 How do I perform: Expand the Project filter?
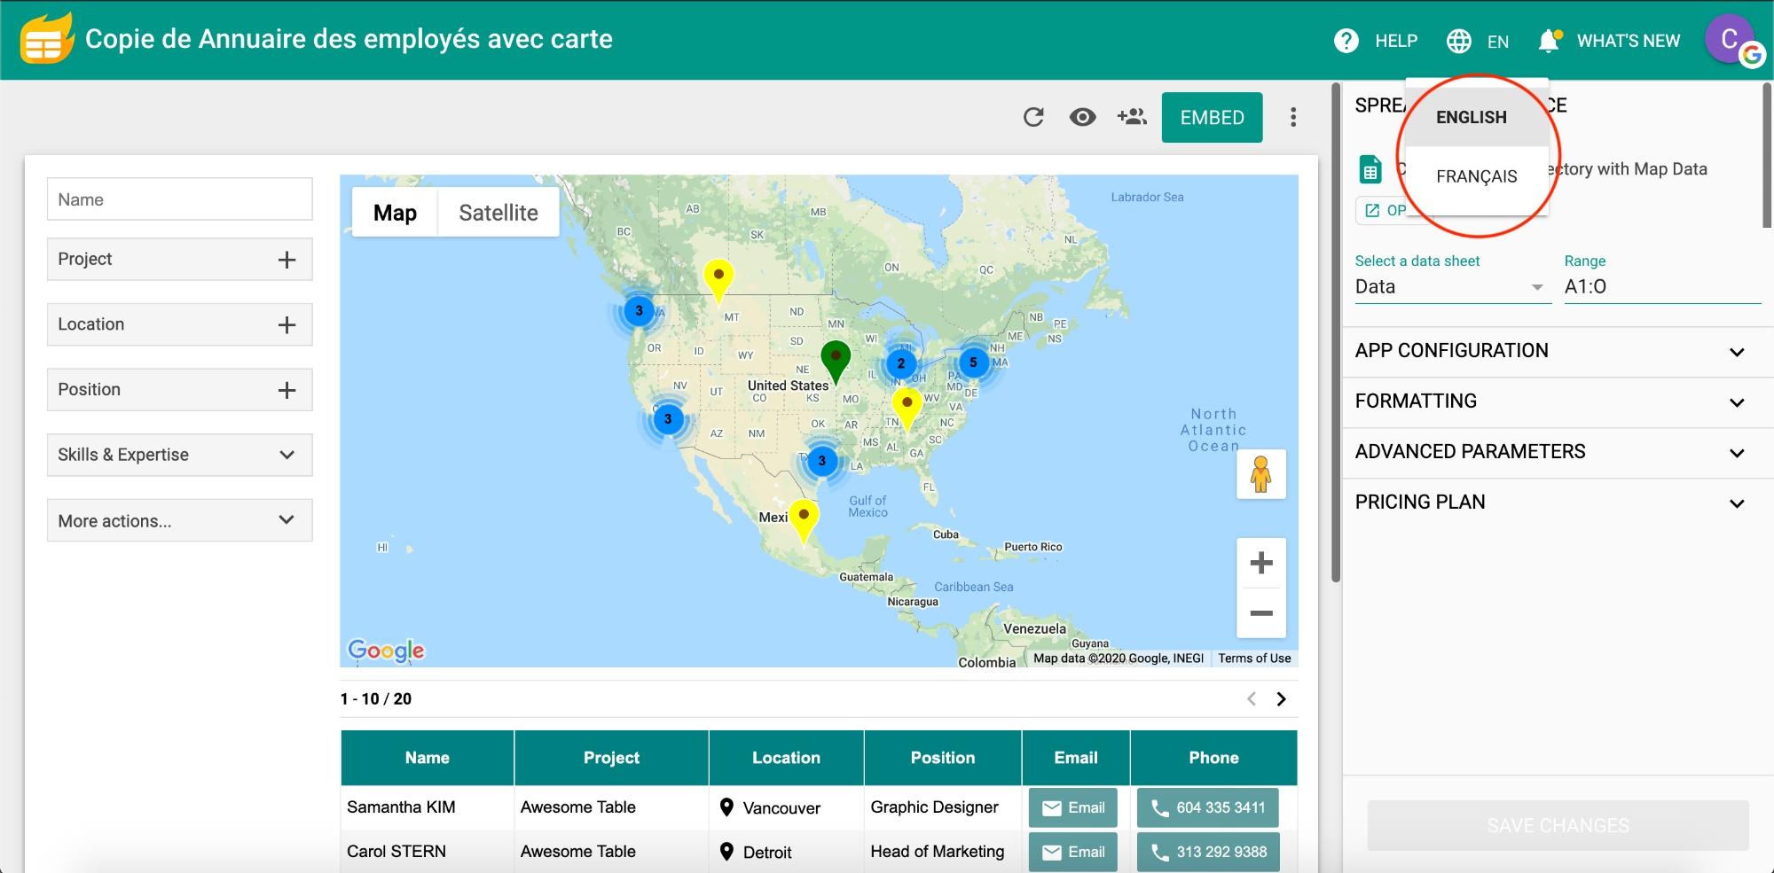coord(180,259)
